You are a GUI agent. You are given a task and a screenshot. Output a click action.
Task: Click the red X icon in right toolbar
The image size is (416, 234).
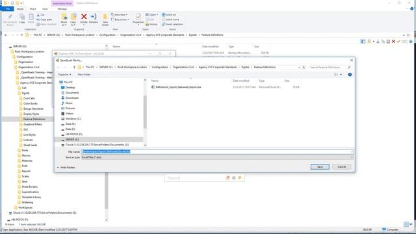click(x=393, y=42)
